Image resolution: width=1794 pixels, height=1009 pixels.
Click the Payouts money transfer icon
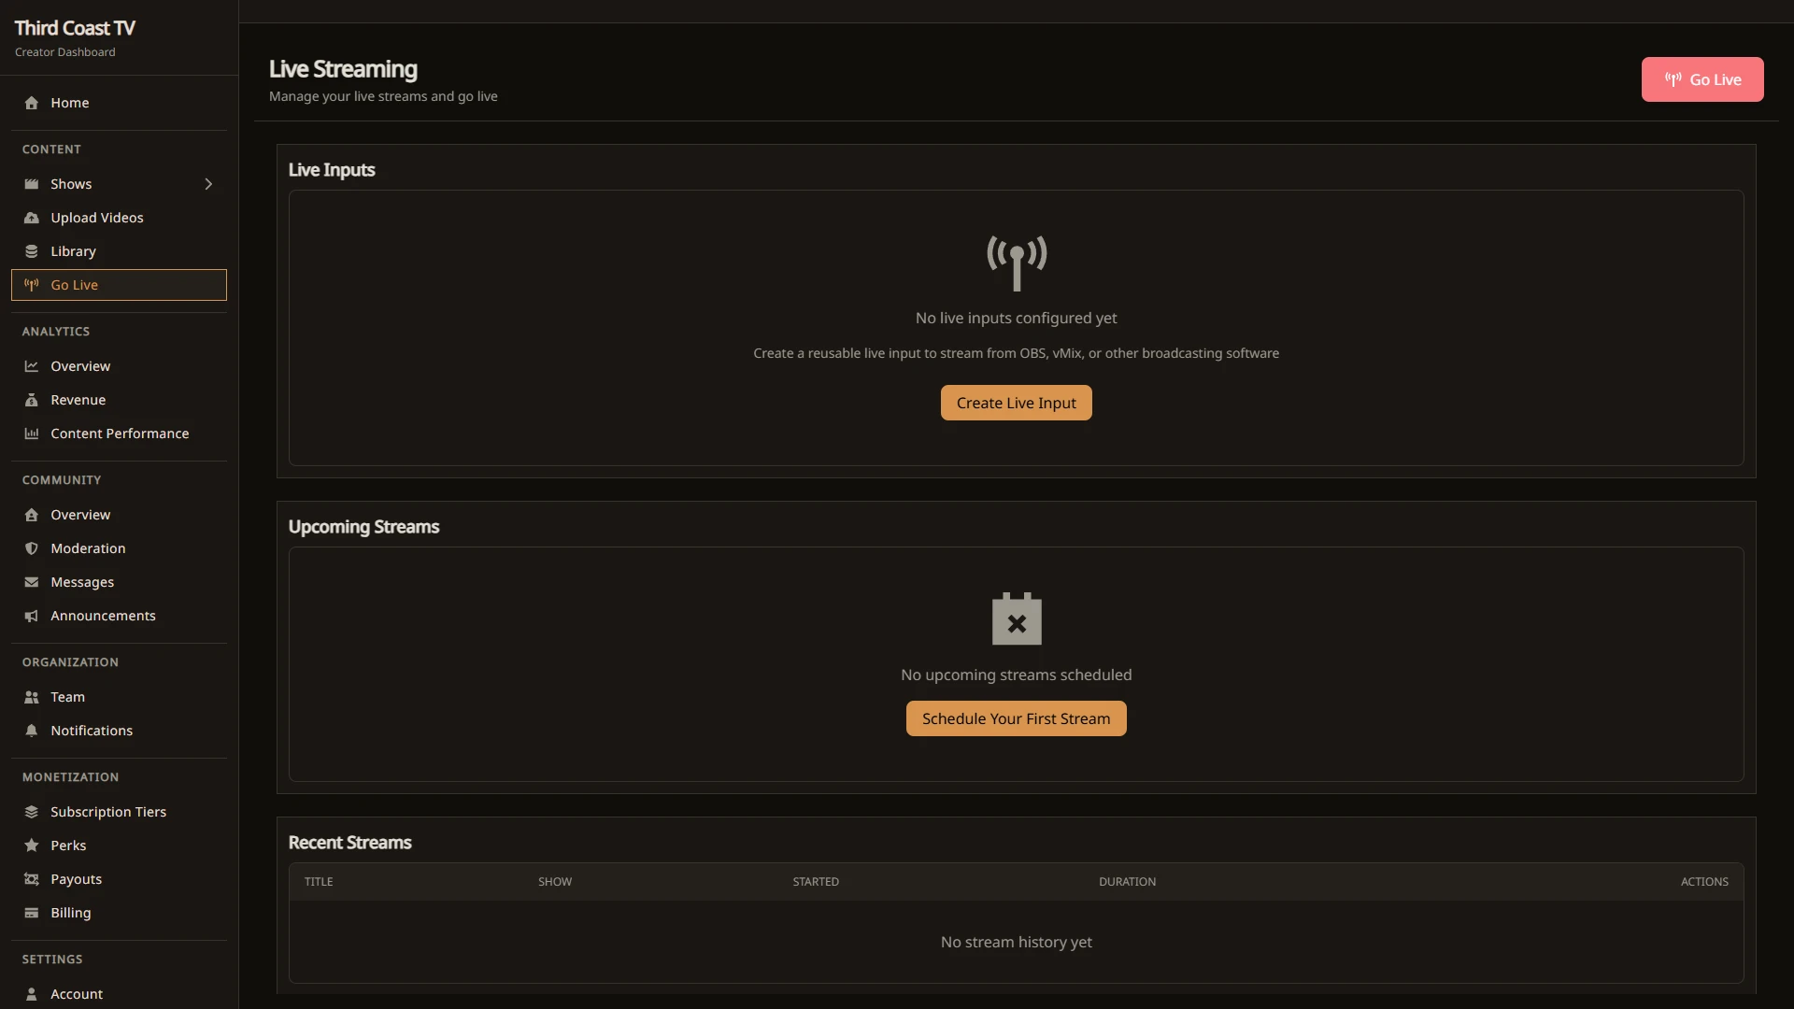click(32, 879)
